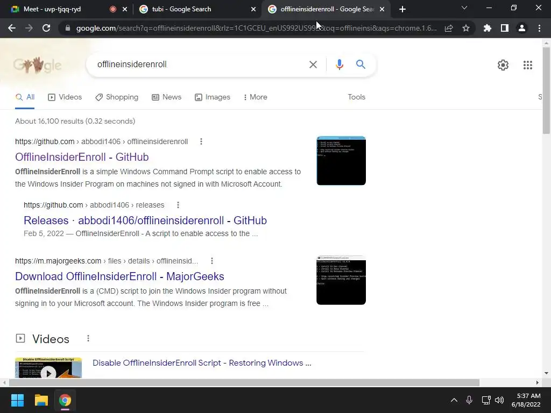Bookmark this tab with star icon
Viewport: 551px width, 413px height.
point(466,28)
